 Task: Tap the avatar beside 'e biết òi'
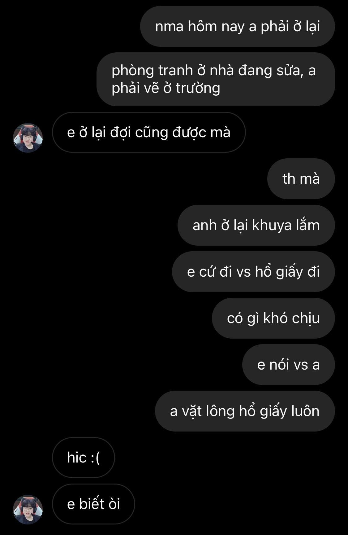tap(28, 510)
